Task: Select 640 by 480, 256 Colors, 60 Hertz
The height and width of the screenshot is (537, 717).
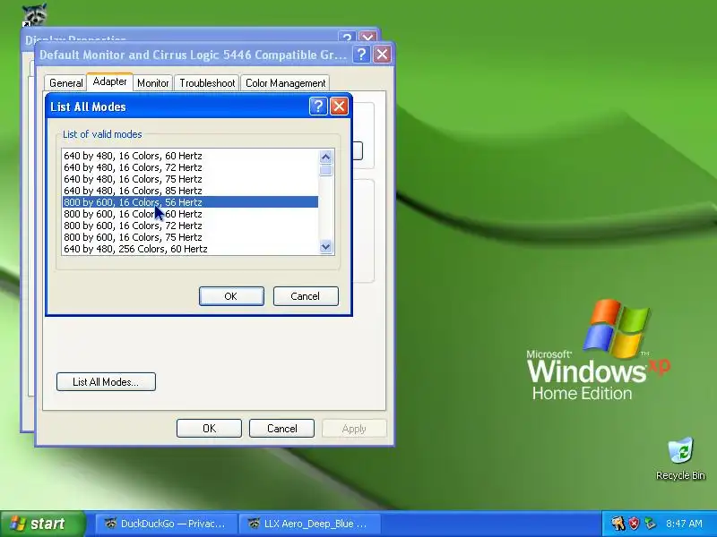Action: [x=190, y=249]
